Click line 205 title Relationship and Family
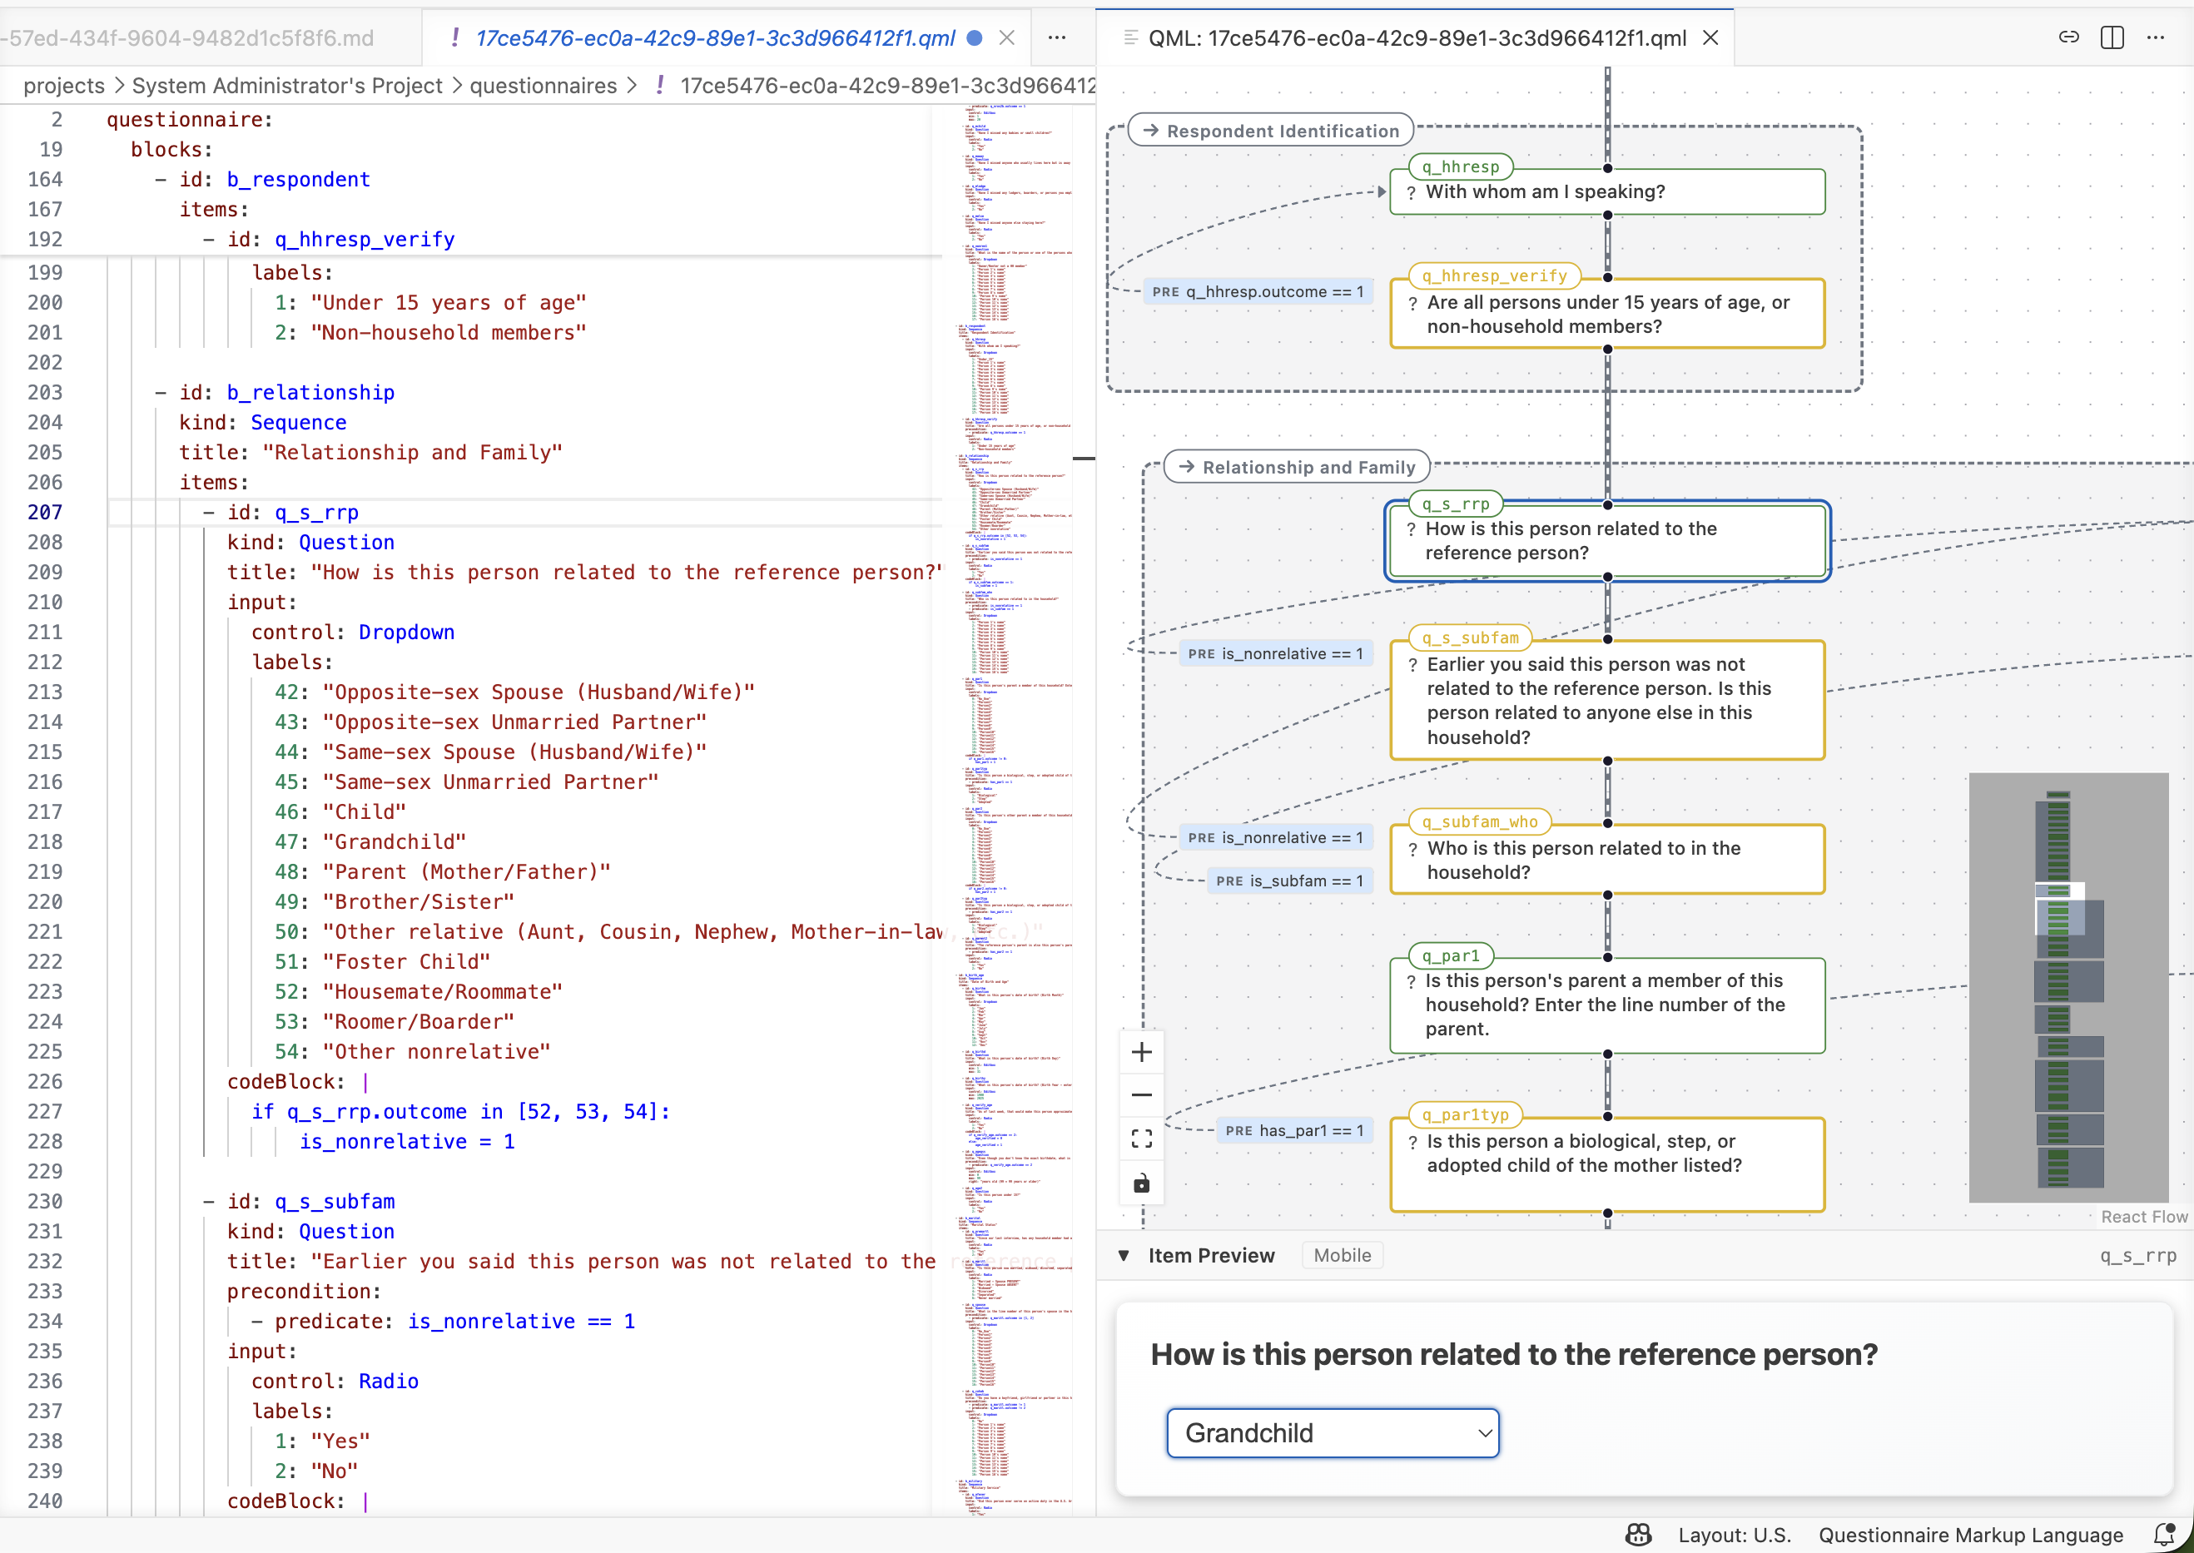2194x1553 pixels. (x=370, y=452)
